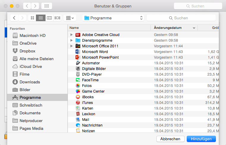The width and height of the screenshot is (226, 145).
Task: Select the iTunes app icon
Action: (x=78, y=103)
